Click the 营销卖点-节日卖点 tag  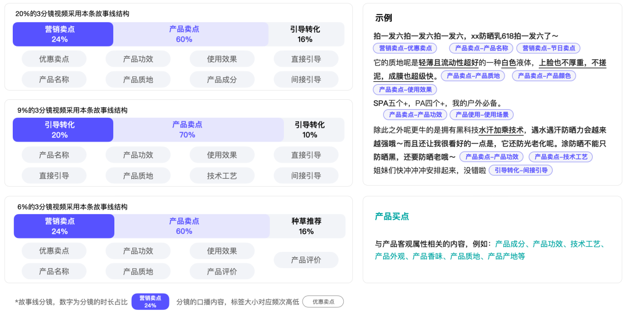(x=548, y=48)
